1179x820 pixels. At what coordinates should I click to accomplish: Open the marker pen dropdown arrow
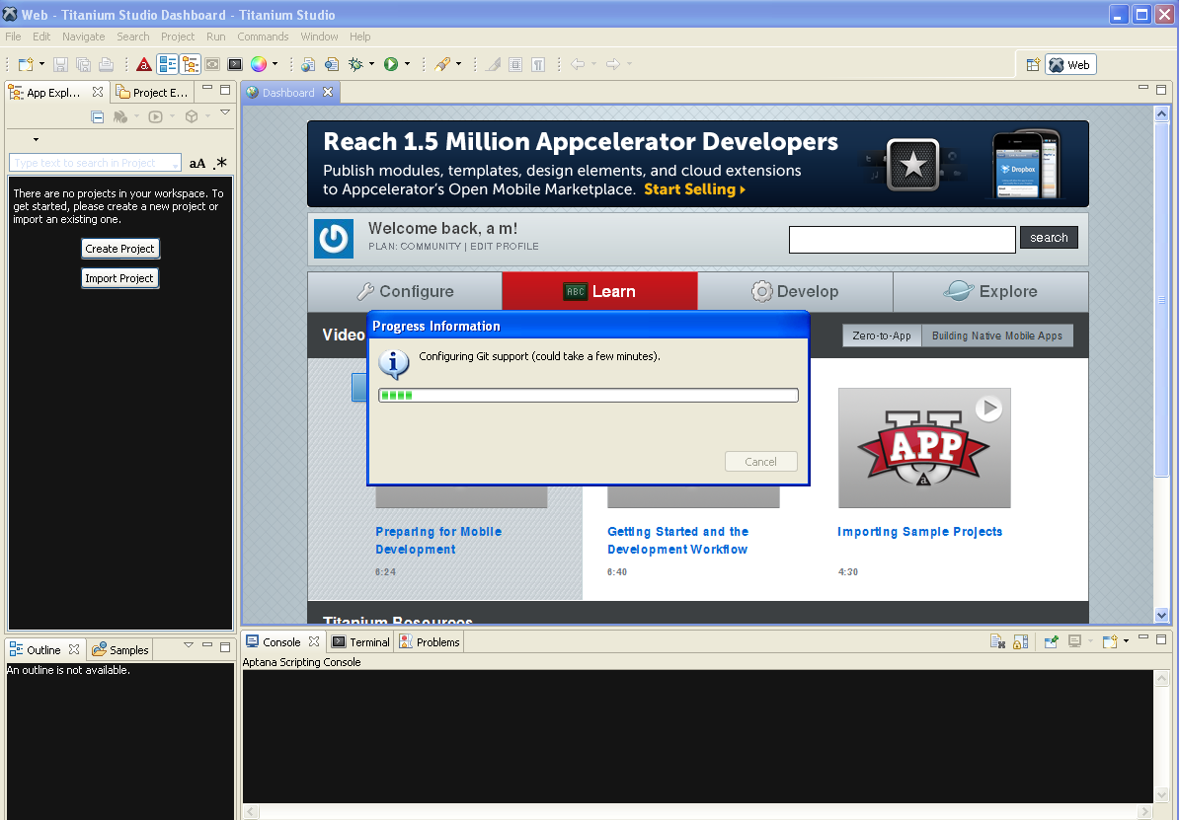[459, 65]
